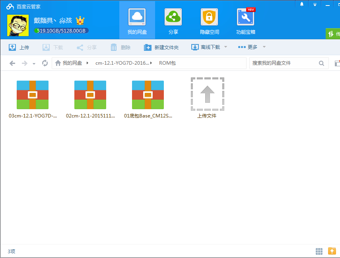The height and width of the screenshot is (258, 340).
Task: Click the username 戴麵具、尛孩
Action: point(53,21)
